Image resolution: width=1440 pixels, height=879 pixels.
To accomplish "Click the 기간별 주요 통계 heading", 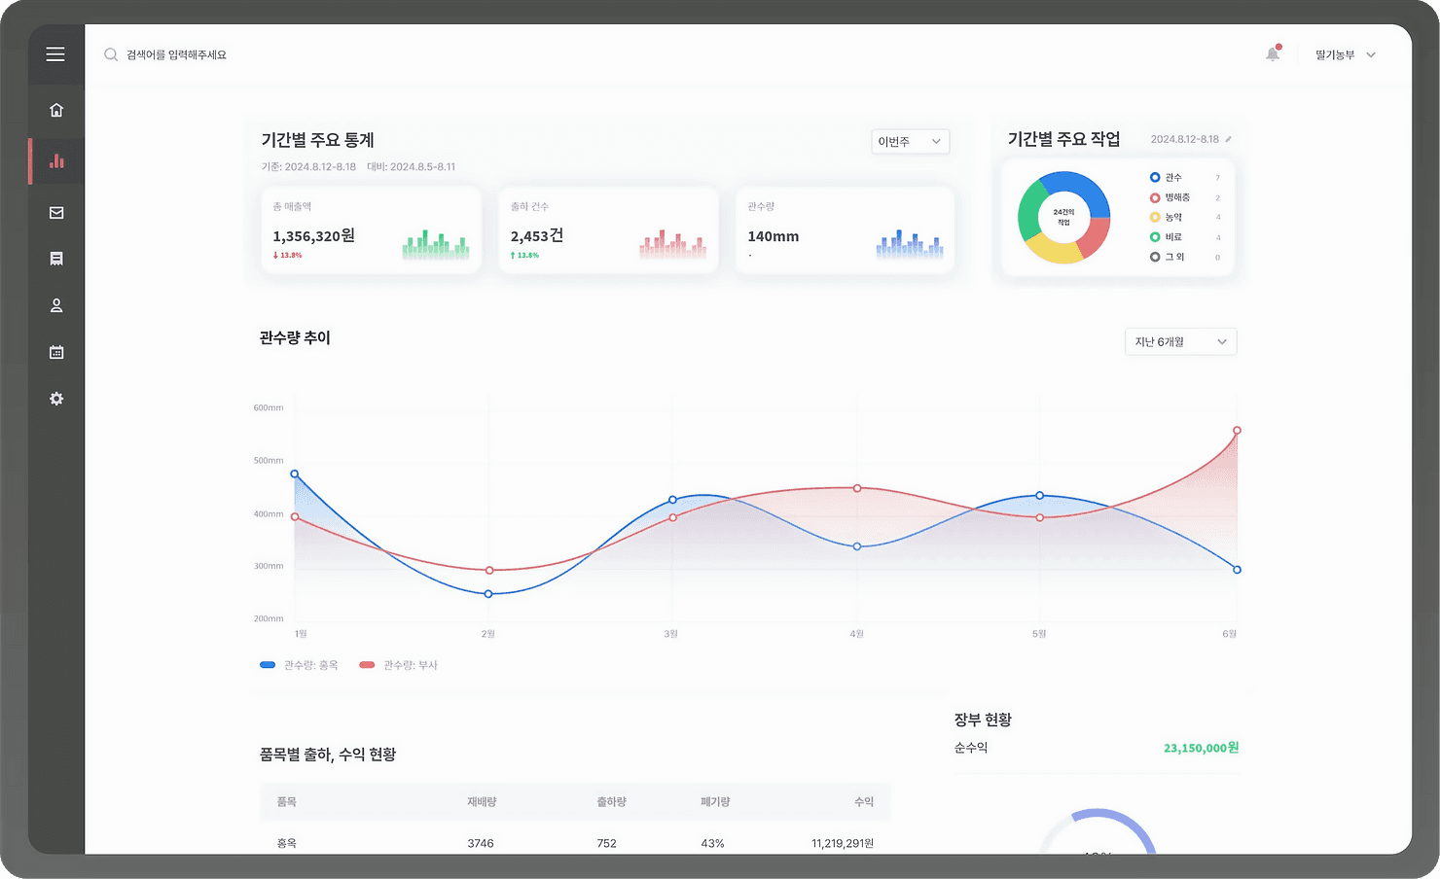I will [x=317, y=140].
